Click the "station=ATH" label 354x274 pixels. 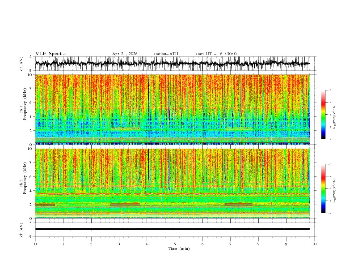tap(166, 54)
